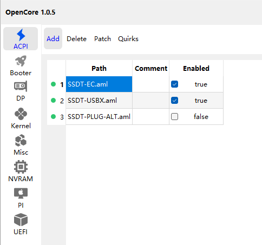Enable the SSDT-PLUG-ALT.aml entry checkbox

[x=174, y=117]
